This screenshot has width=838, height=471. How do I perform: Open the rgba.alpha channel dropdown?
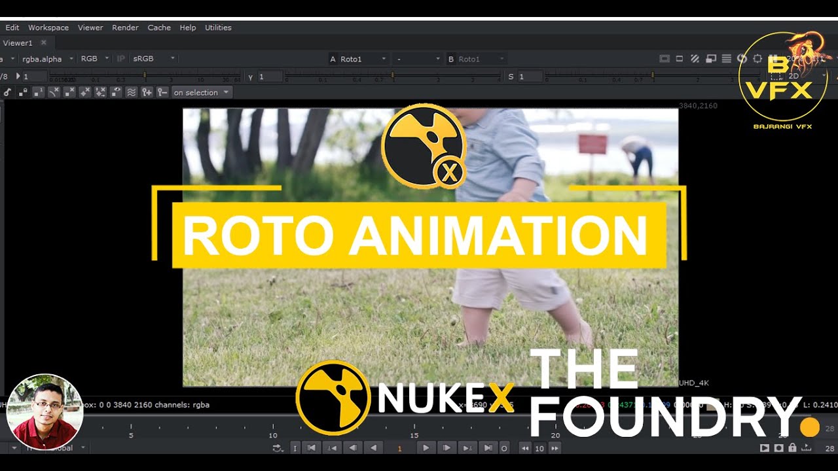[47, 59]
